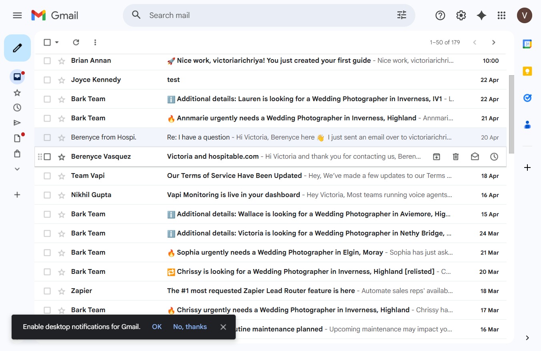This screenshot has height=351, width=541.
Task: Open the More options three-dot menu
Action: (95, 42)
